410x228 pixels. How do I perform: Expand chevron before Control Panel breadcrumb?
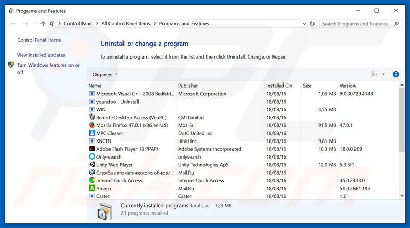59,23
